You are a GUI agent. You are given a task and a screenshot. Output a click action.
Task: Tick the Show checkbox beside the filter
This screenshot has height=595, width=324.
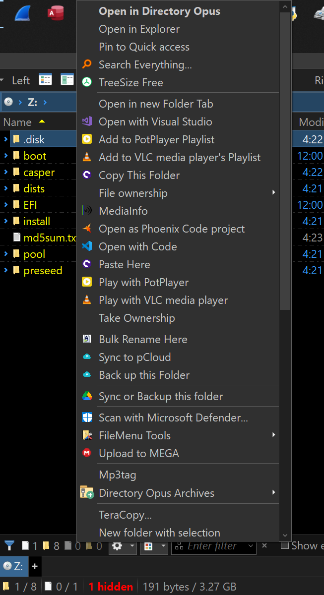pos(285,545)
